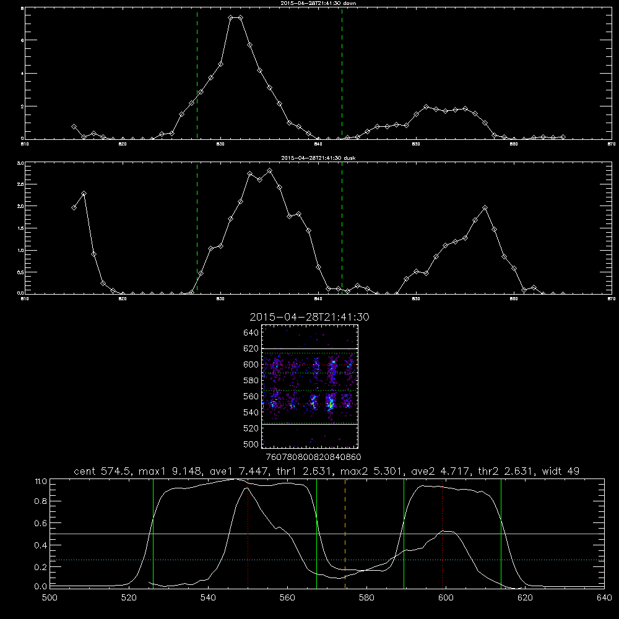Click heat map x-axis labels '760780800820840860'
Screen dimensions: 619x619
[313, 457]
